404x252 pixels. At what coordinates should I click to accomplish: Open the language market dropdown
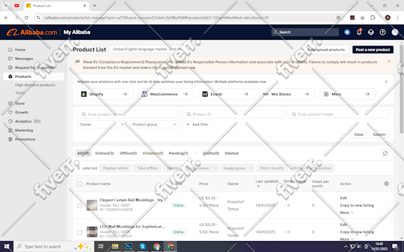click(x=151, y=49)
